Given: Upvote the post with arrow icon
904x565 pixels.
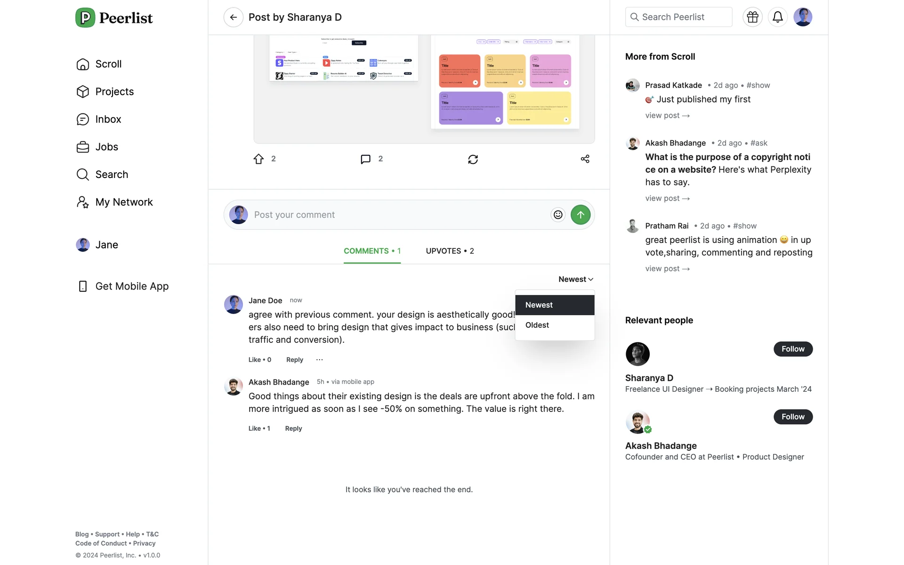Looking at the screenshot, I should click(x=258, y=159).
